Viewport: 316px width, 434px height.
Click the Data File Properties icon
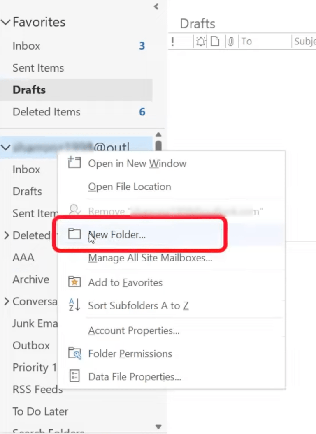click(74, 376)
